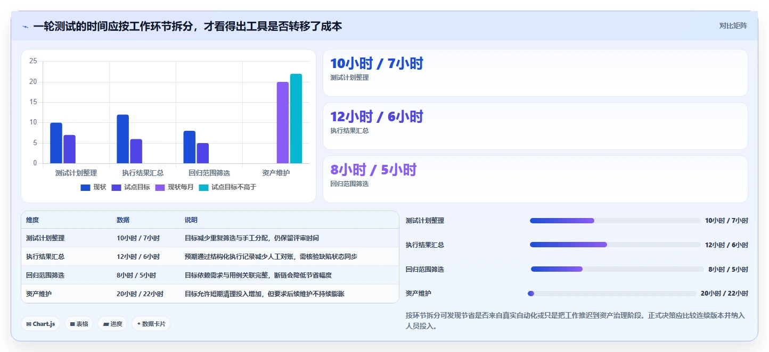The width and height of the screenshot is (769, 352).
Task: Click the 说明 table column header
Action: point(191,220)
